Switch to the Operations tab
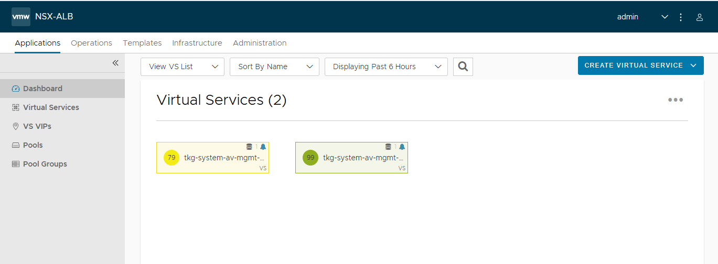Screen dimensions: 718x264 pos(91,43)
